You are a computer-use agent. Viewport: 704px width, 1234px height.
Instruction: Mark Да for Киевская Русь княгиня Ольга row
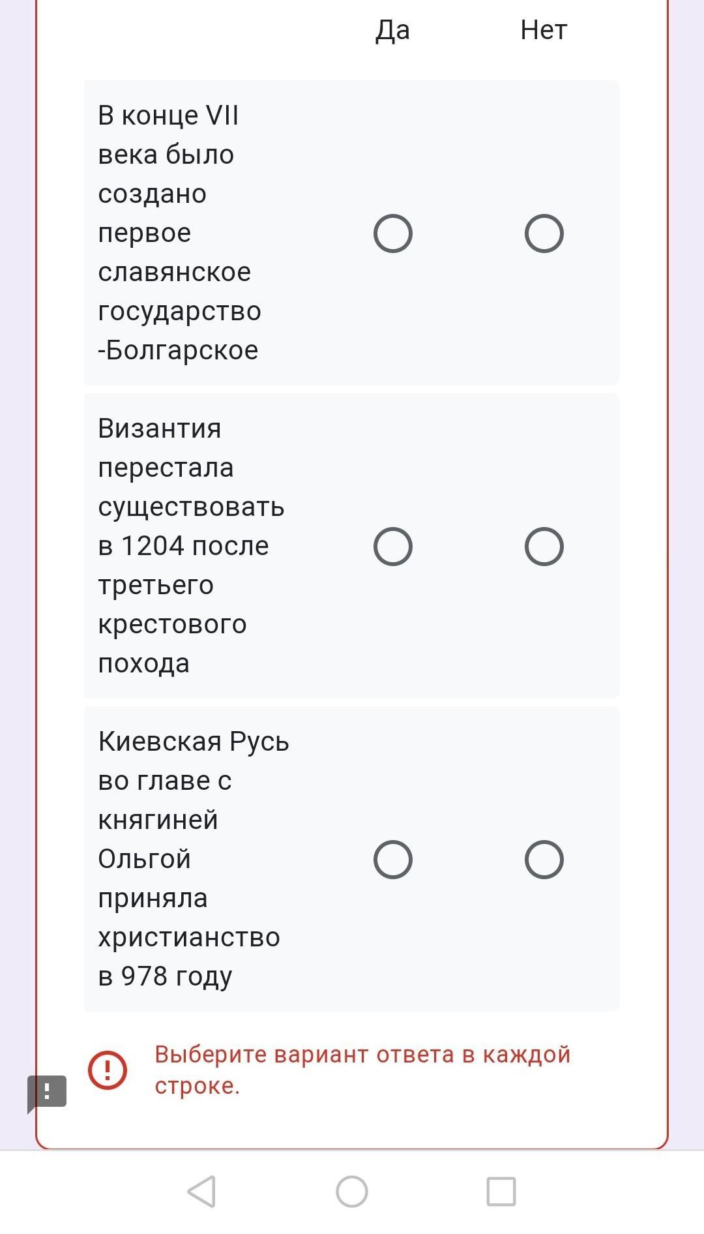tap(393, 860)
